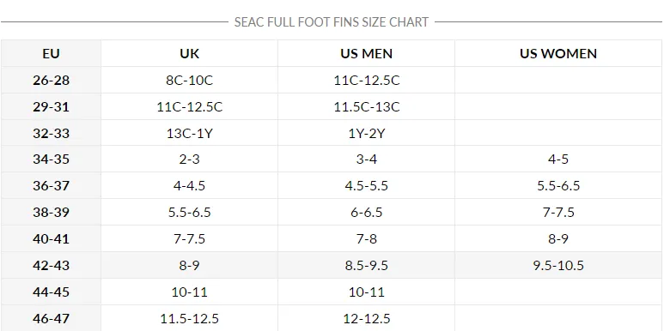Click the SEAC Full Foot Fins Size Chart title
664x331 pixels.
click(332, 22)
